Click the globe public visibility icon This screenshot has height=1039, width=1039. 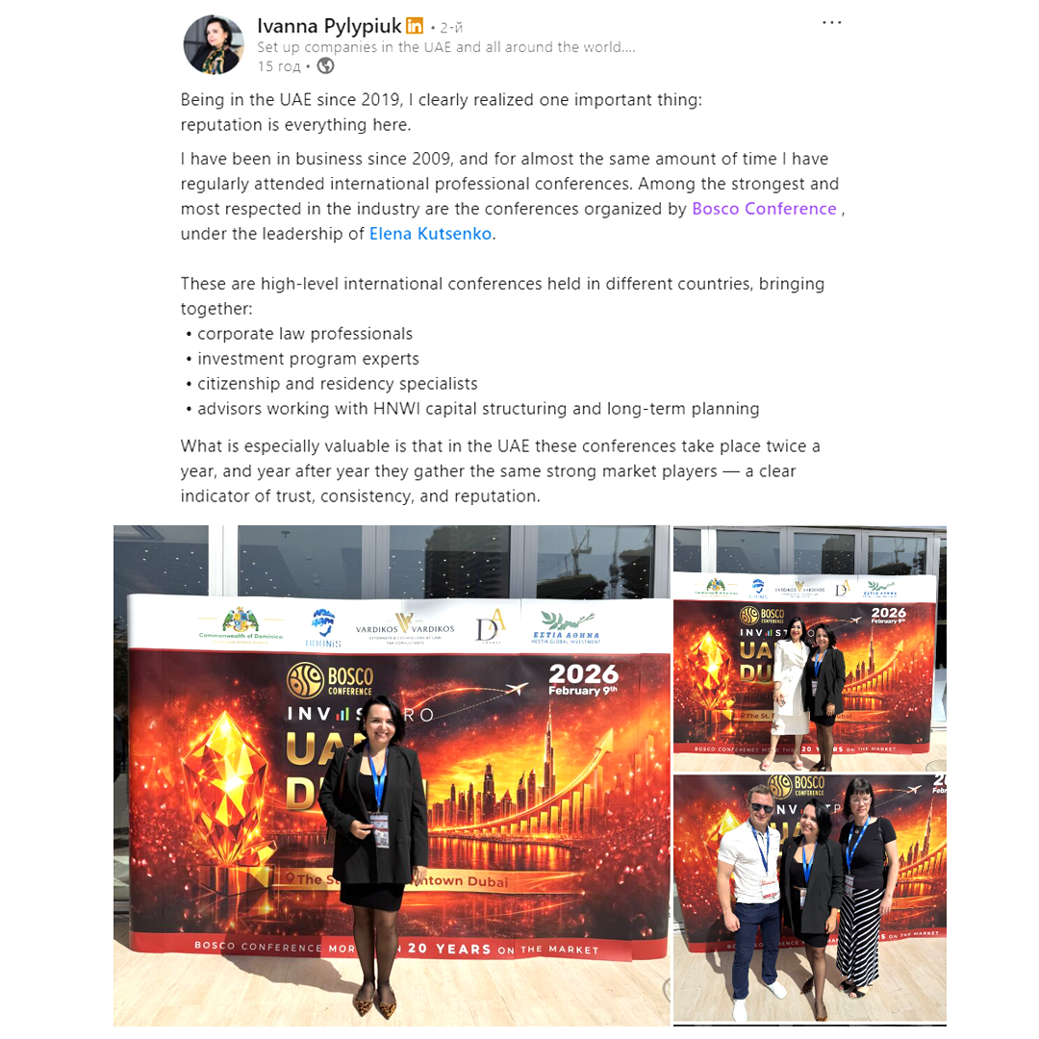(325, 65)
